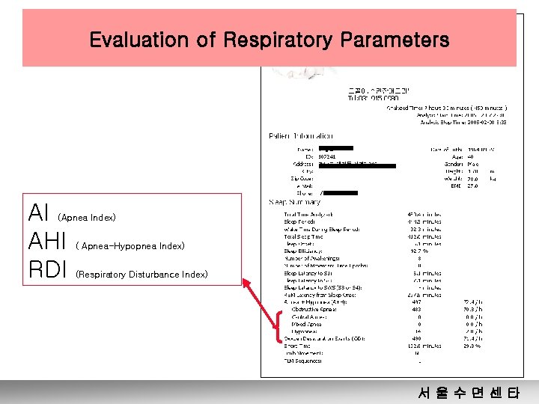The width and height of the screenshot is (539, 404).
Task: Click the Korean footer text '서울수면센타'
Action: 469,392
